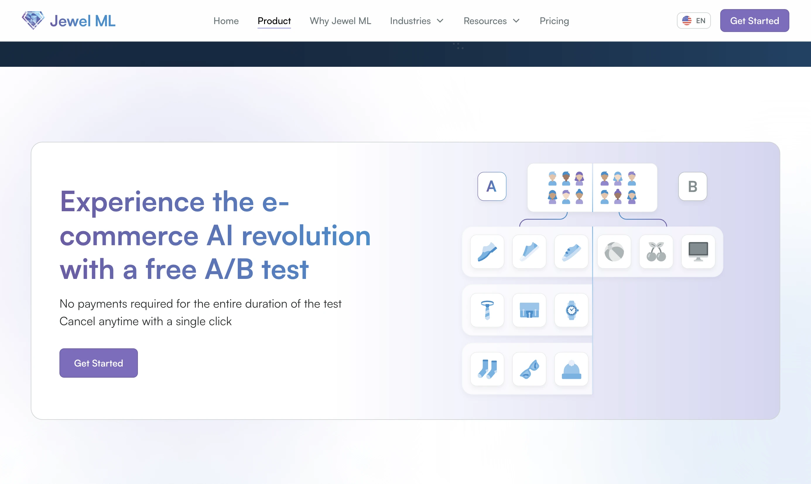Screen dimensions: 811x484
Task: Click the Jewel ML diamond logo
Action: click(x=33, y=20)
